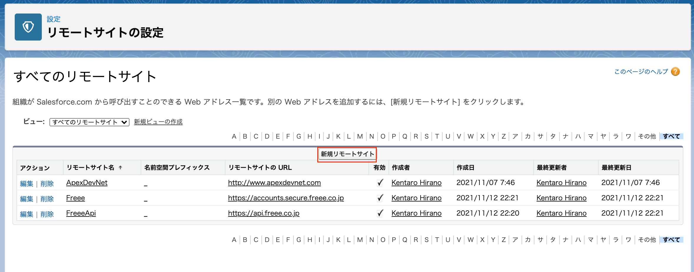This screenshot has width=694, height=272.
Task: Filter by ハ in bottom index
Action: (x=578, y=240)
